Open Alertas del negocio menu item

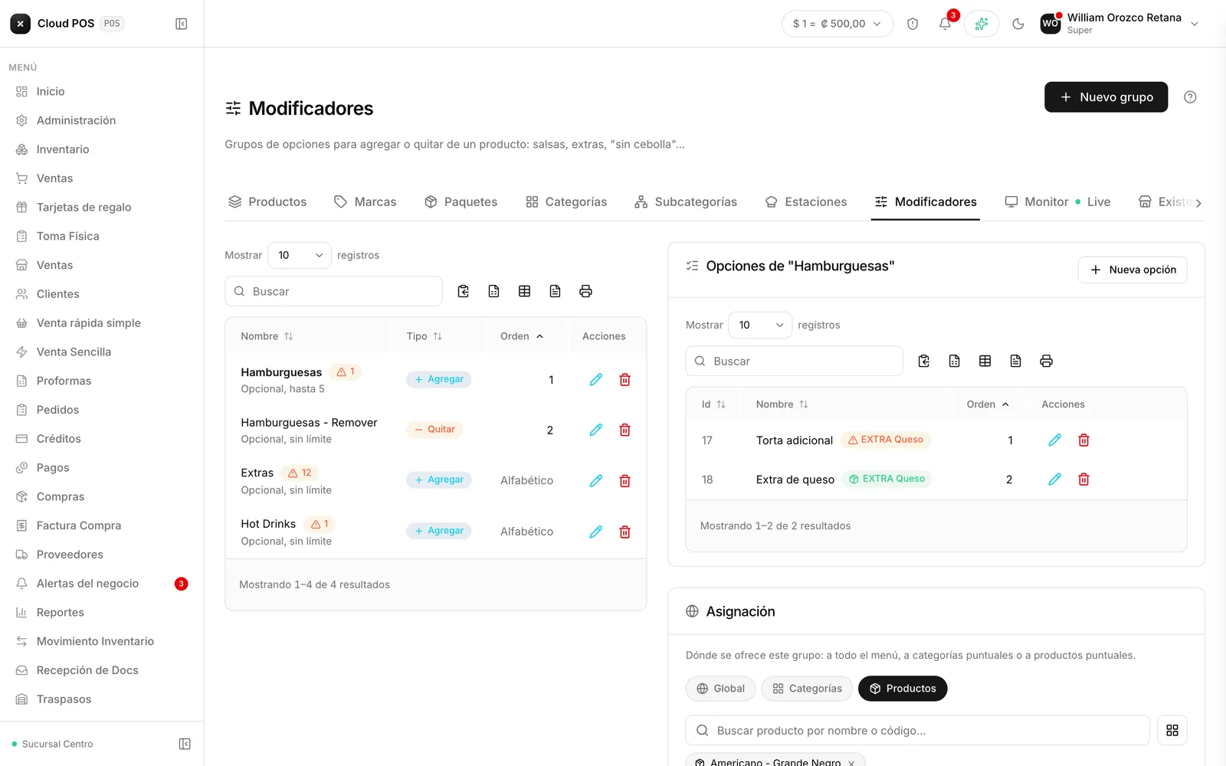102,584
